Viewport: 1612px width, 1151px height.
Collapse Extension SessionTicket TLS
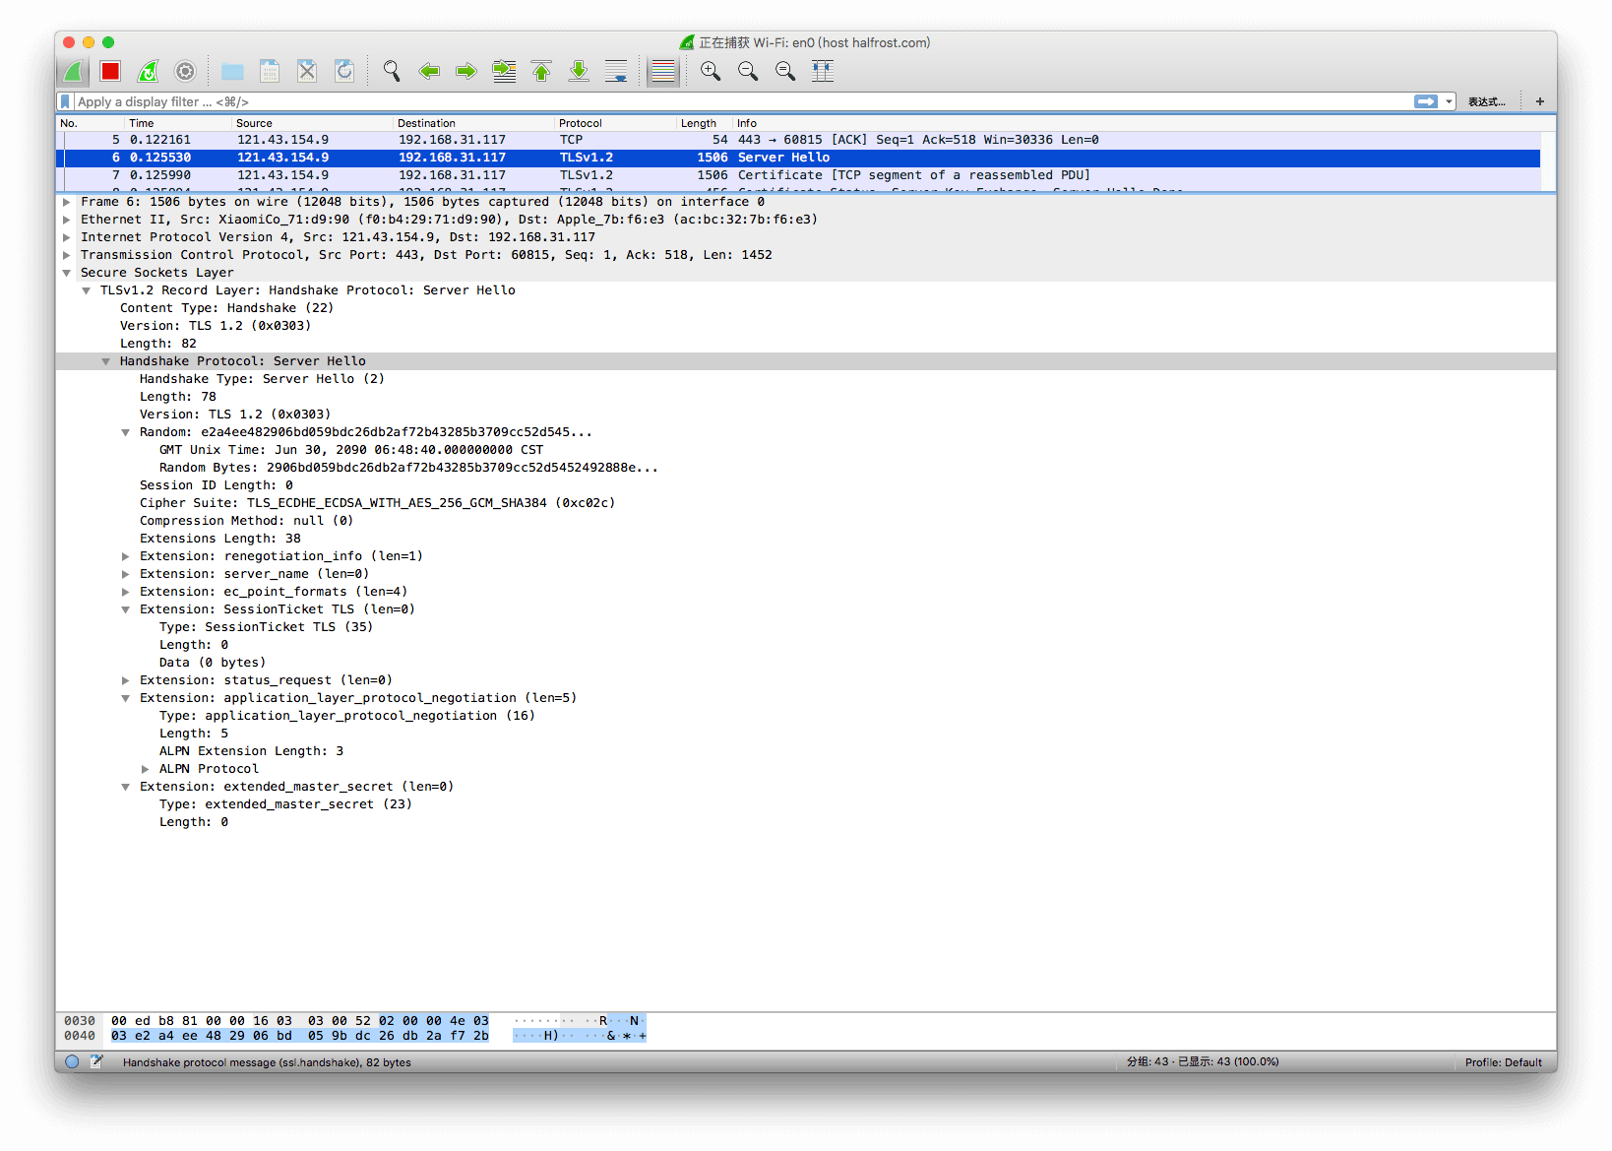point(126,609)
